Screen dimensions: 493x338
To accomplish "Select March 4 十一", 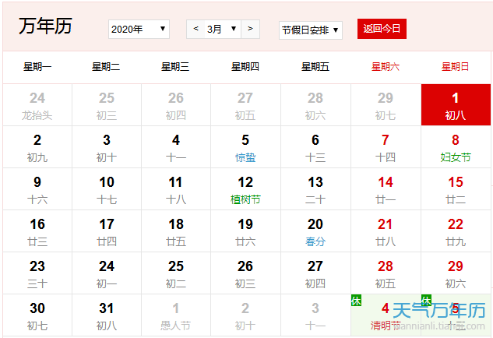I will click(x=176, y=147).
